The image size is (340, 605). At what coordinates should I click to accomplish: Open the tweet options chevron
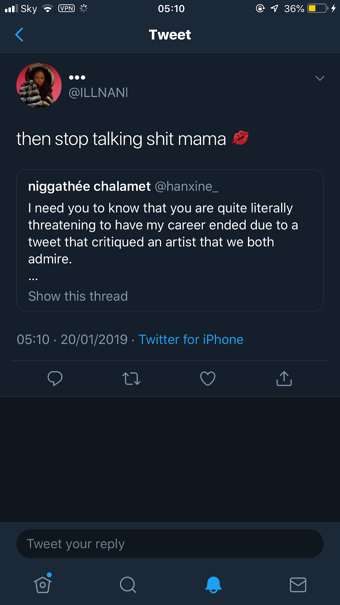tap(320, 78)
